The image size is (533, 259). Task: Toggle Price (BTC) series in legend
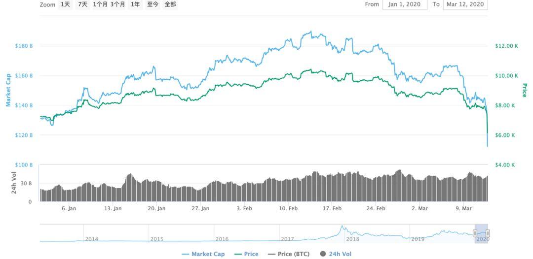tap(288, 254)
